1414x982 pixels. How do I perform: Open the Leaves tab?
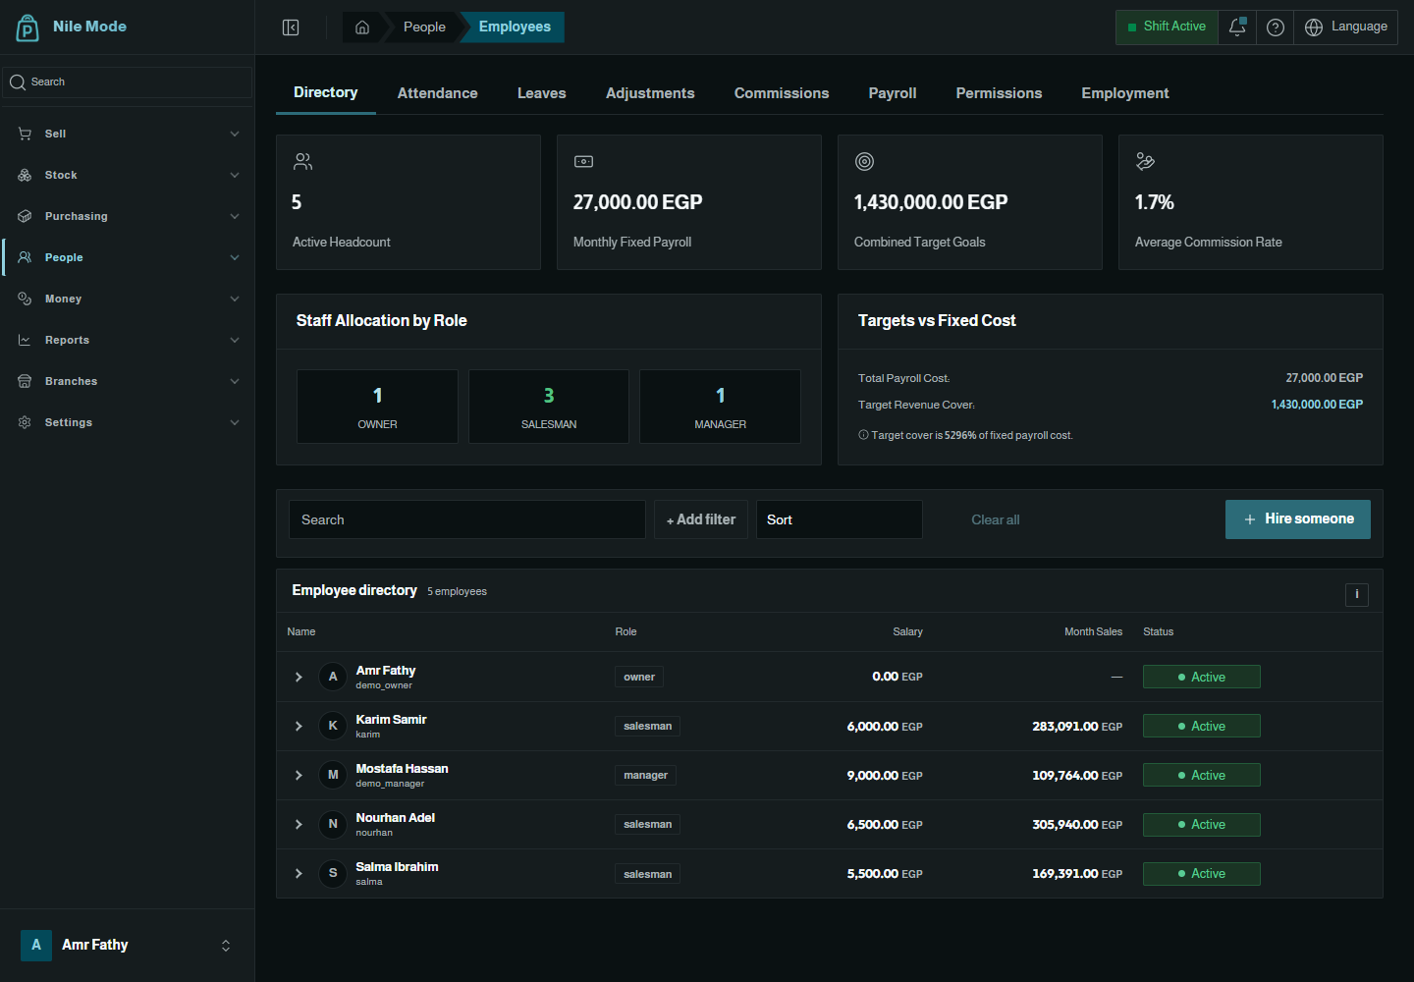click(x=542, y=93)
